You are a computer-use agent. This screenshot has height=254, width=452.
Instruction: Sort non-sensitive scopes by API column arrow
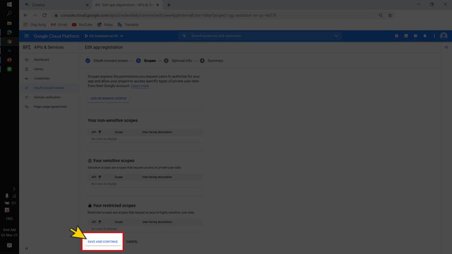pyautogui.click(x=100, y=132)
